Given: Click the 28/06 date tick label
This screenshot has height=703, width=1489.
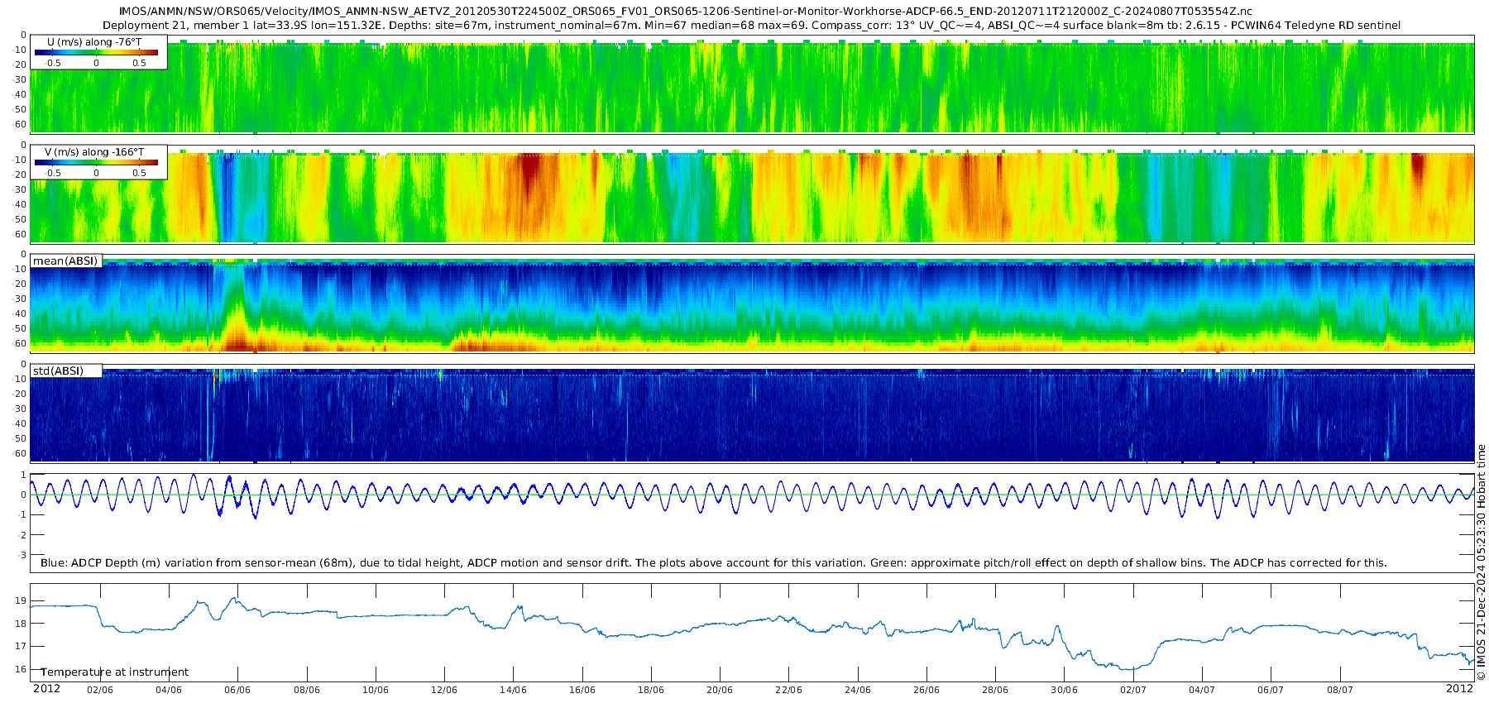Looking at the screenshot, I should pyautogui.click(x=995, y=690).
